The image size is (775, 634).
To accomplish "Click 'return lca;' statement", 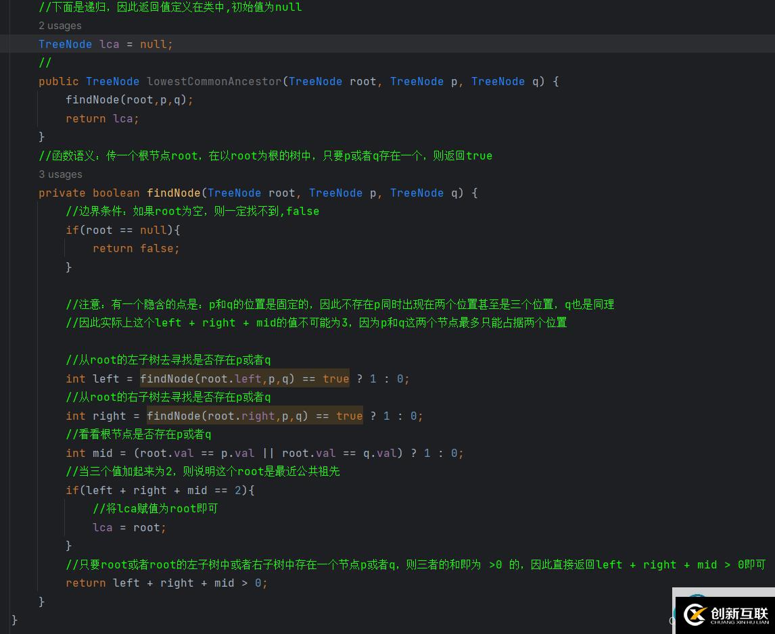I will (x=102, y=118).
